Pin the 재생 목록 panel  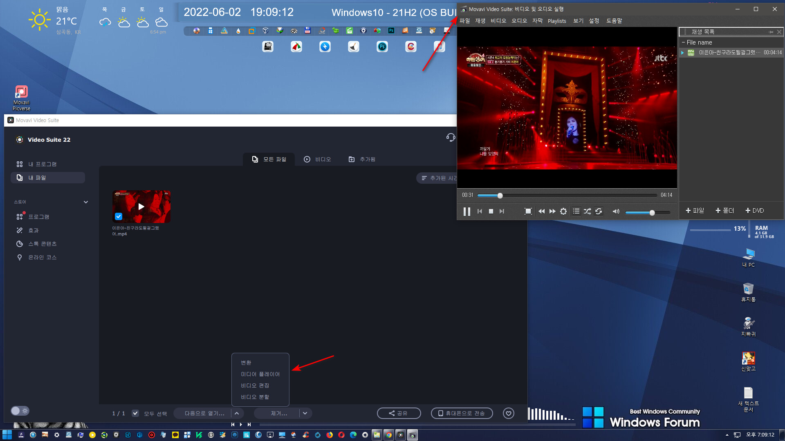pyautogui.click(x=771, y=32)
